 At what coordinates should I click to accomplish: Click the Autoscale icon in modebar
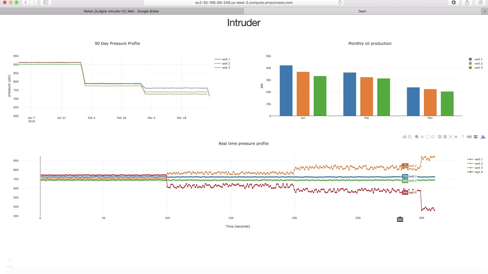tap(450, 137)
